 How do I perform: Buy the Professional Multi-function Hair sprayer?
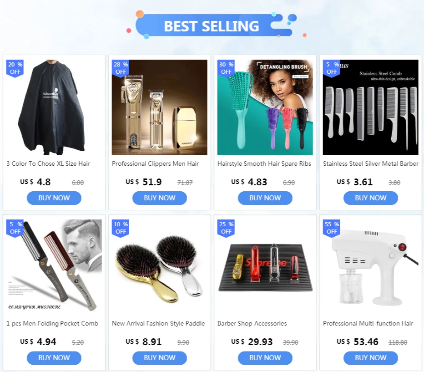coord(370,358)
